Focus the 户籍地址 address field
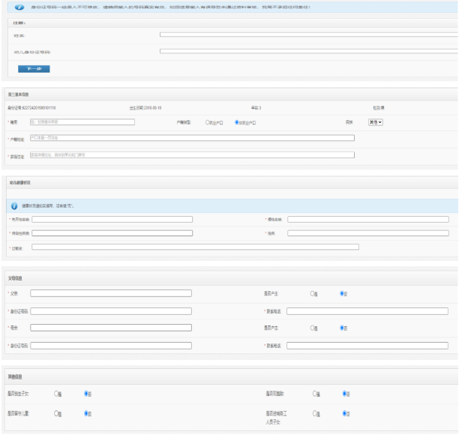459x438 pixels. [191, 138]
